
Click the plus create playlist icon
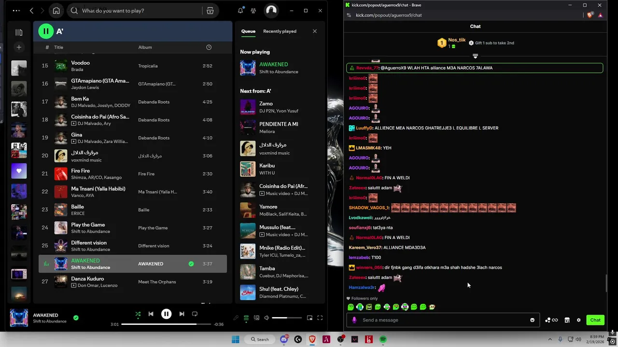[x=19, y=47]
